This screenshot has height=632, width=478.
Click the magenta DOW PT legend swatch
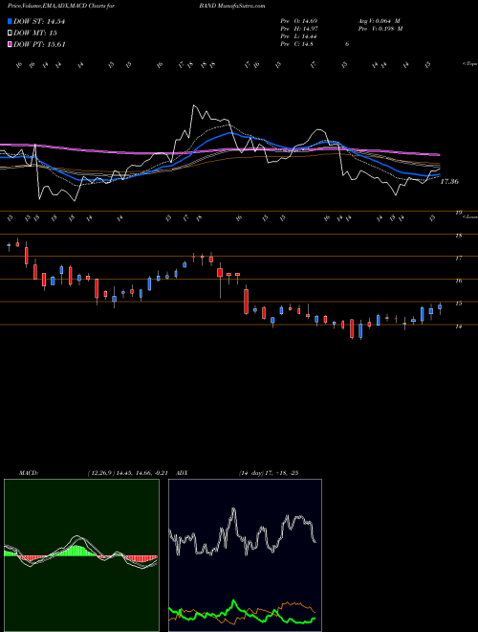(11, 45)
